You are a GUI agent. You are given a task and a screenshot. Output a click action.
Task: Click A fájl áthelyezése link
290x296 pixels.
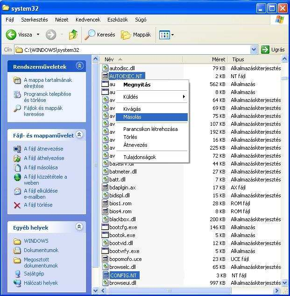pos(44,158)
